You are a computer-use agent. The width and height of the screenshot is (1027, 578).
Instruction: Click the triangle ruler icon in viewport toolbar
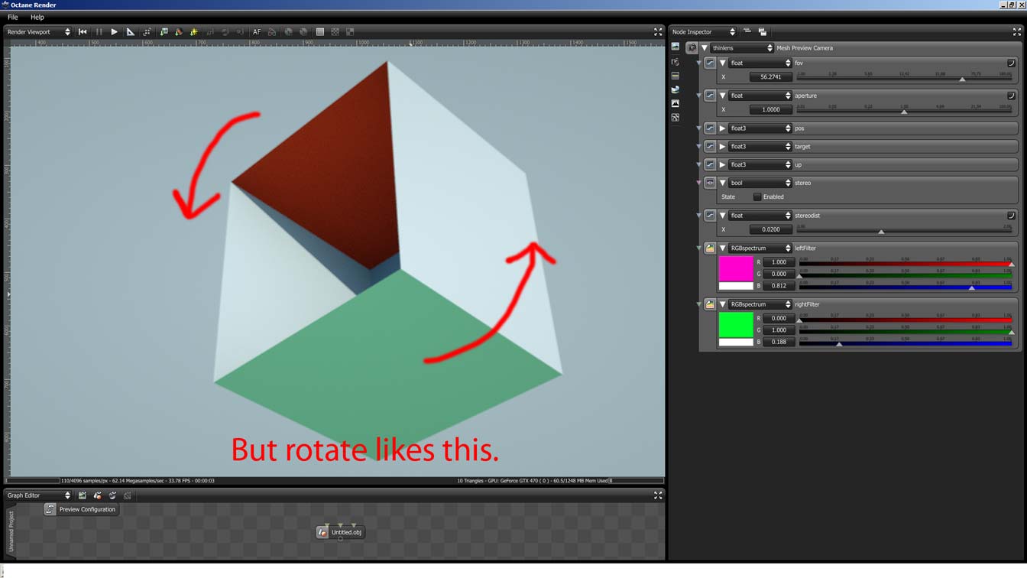click(x=131, y=32)
